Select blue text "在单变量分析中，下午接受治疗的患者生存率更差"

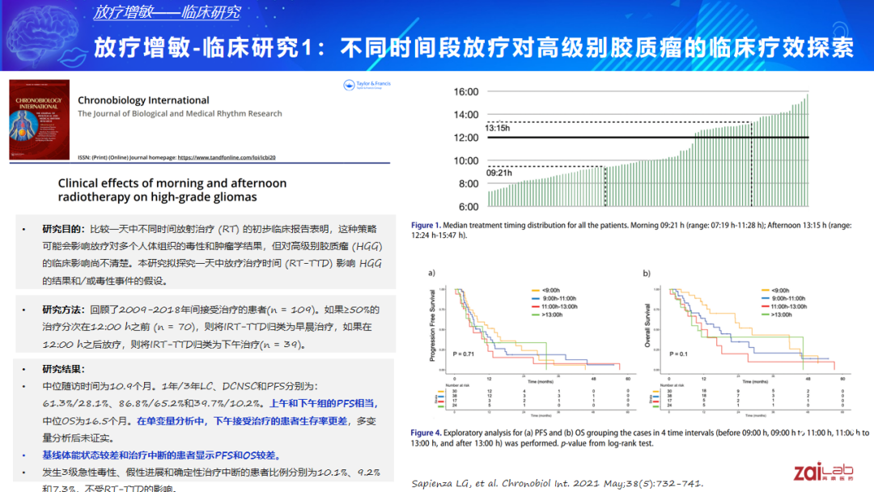tap(242, 422)
